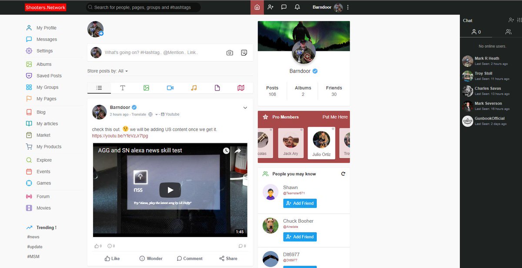Click the Watch later clock icon on video
The height and width of the screenshot is (268, 522).
coord(226,151)
